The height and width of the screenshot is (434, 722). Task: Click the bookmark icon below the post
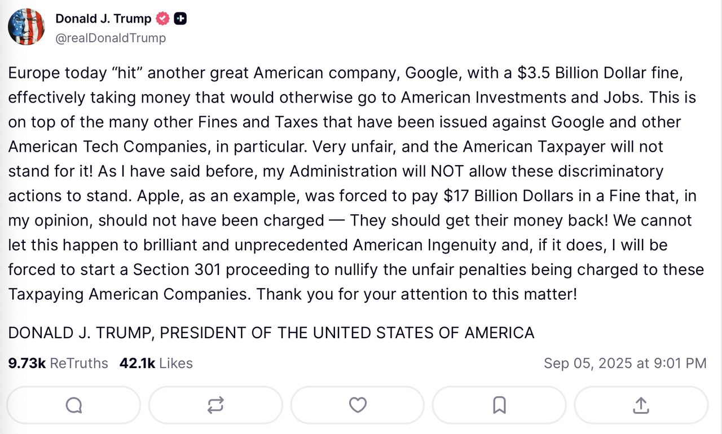[498, 405]
